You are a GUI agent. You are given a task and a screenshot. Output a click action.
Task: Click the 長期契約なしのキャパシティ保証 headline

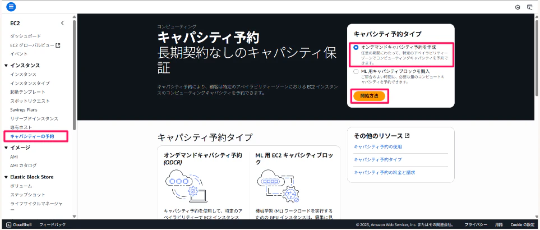click(247, 60)
